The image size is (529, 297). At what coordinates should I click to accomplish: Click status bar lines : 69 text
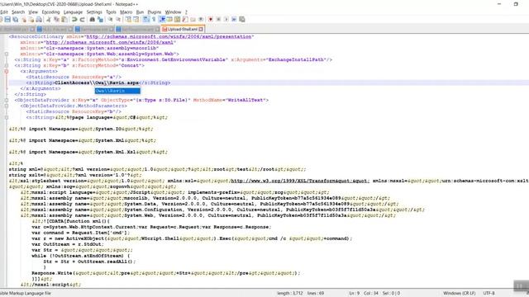(316, 294)
